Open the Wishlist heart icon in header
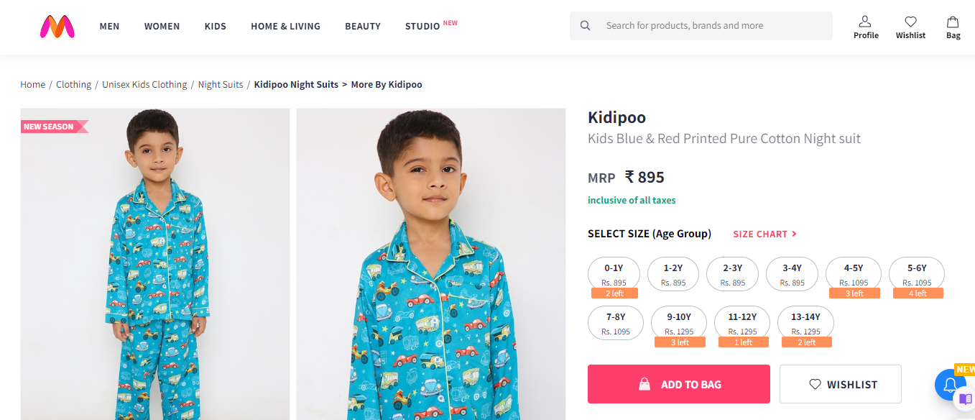The height and width of the screenshot is (420, 975). (910, 22)
